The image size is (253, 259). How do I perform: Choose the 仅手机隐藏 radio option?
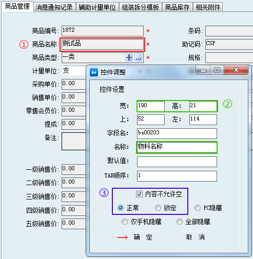pos(125,222)
